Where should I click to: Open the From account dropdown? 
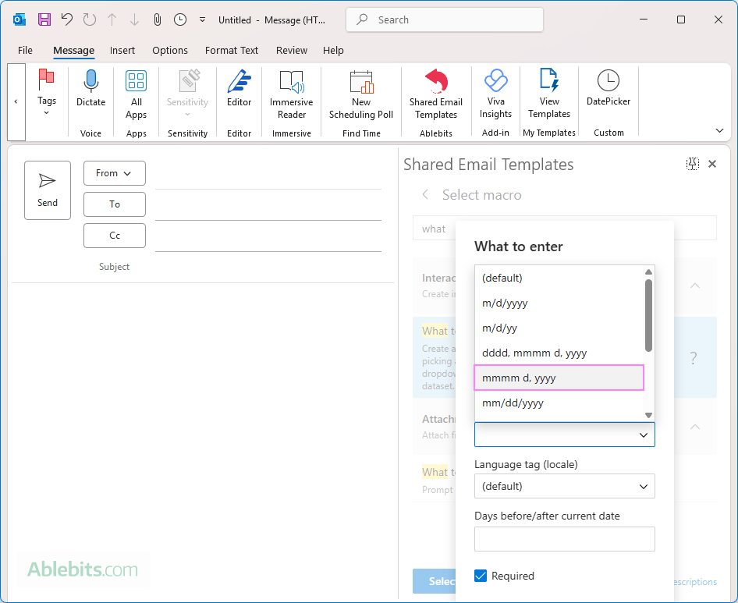point(115,173)
